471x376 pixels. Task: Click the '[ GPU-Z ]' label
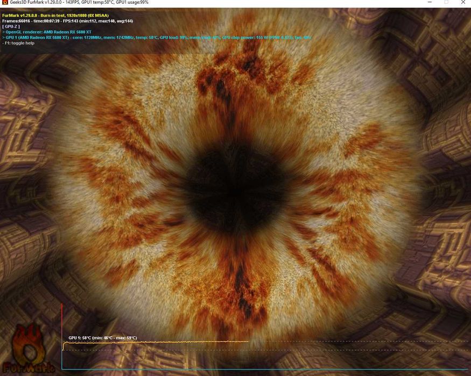click(11, 26)
